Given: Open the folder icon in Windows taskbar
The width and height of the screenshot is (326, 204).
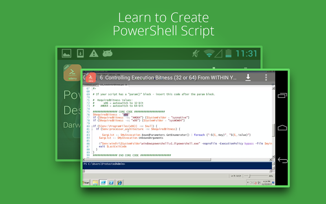Looking at the screenshot, I should (x=95, y=183).
